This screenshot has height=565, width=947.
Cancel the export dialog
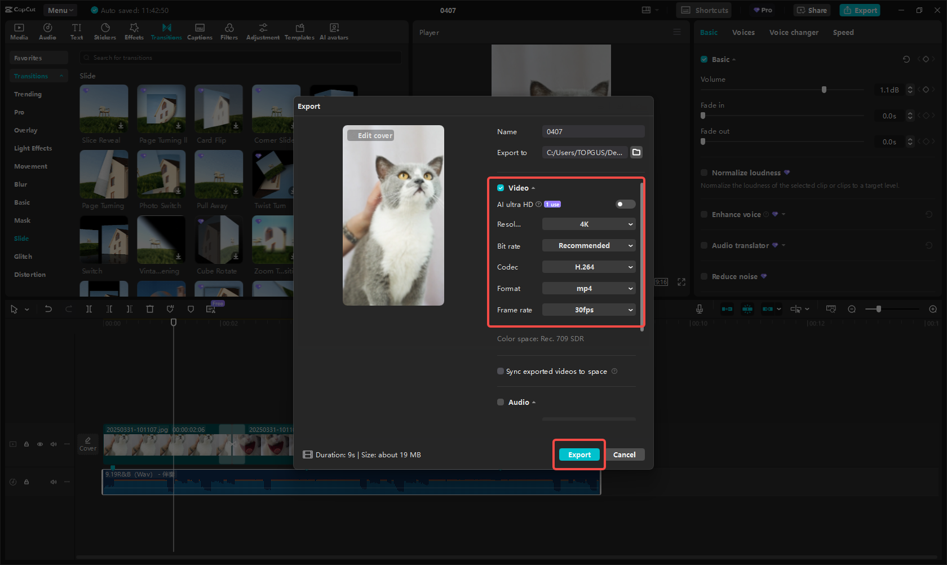[624, 455]
